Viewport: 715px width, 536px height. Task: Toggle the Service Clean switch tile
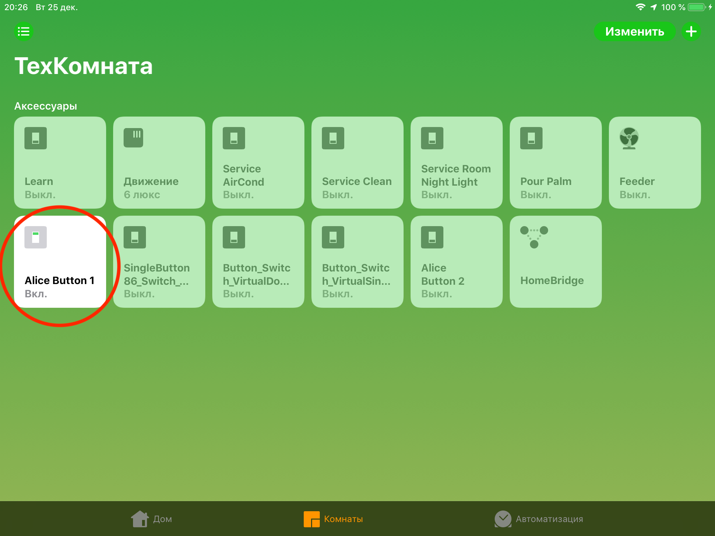[357, 163]
